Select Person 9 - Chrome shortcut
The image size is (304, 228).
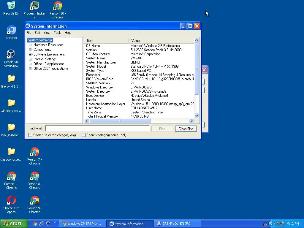pos(34,205)
